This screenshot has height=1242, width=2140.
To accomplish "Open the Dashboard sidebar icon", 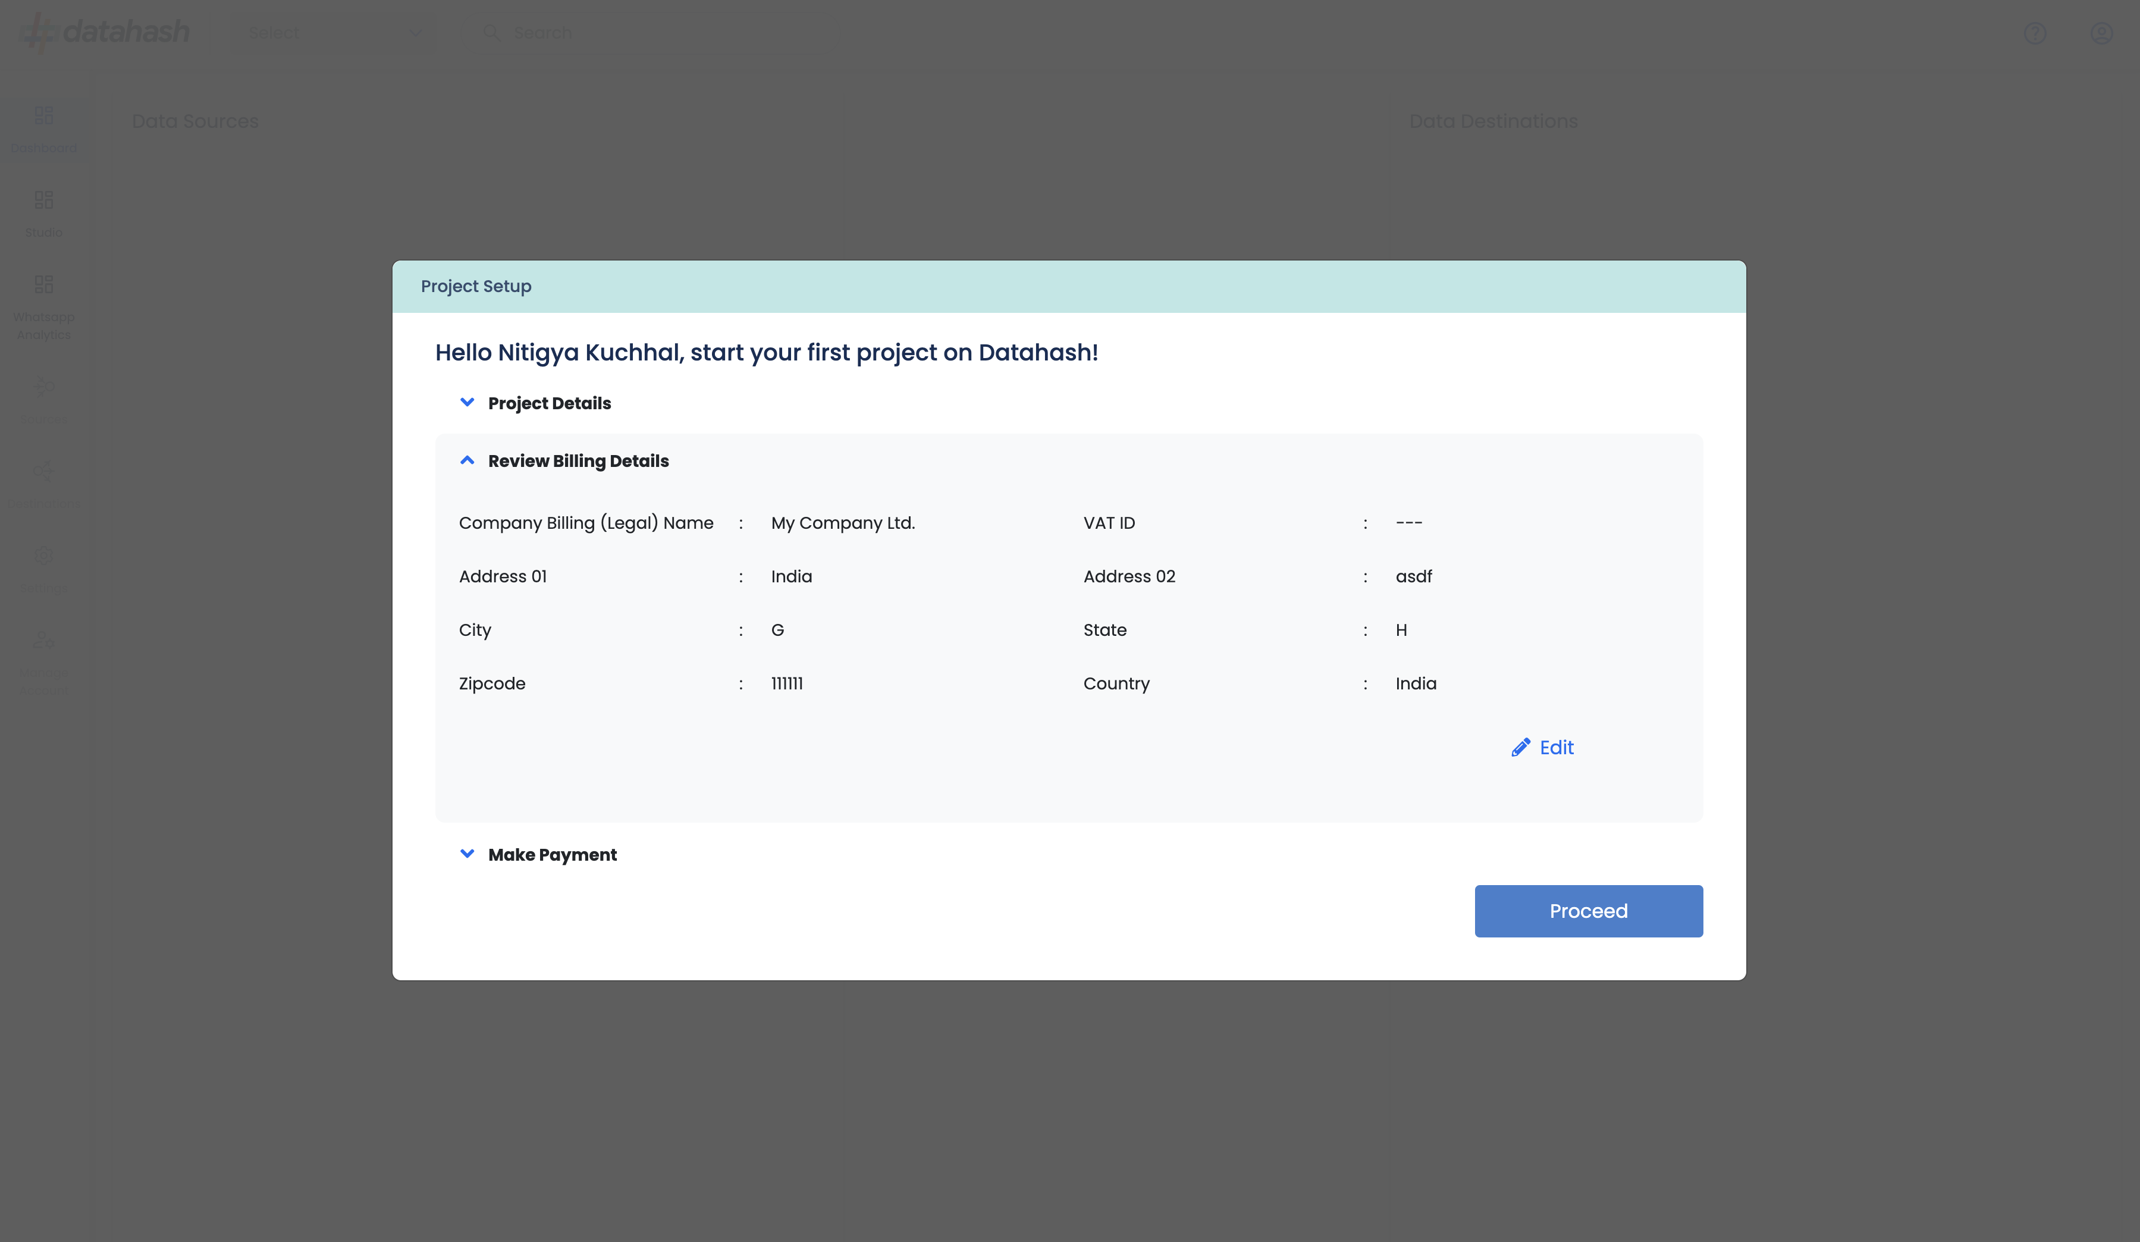I will [43, 115].
